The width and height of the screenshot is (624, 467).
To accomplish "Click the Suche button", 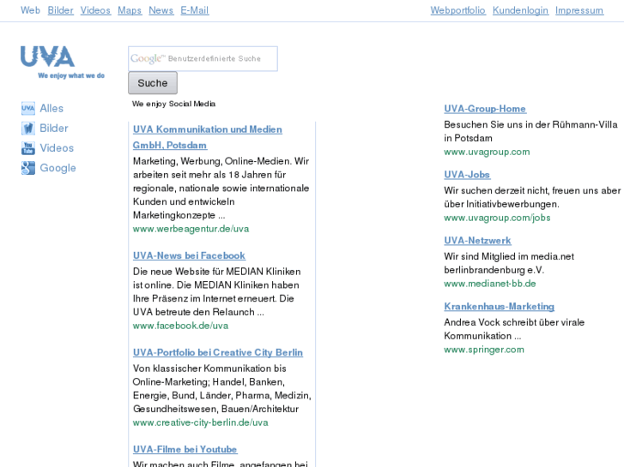I will [x=153, y=82].
